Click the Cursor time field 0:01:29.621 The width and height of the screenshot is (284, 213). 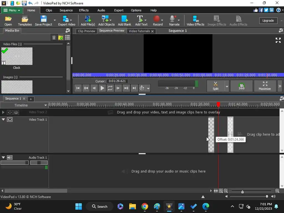(117, 81)
